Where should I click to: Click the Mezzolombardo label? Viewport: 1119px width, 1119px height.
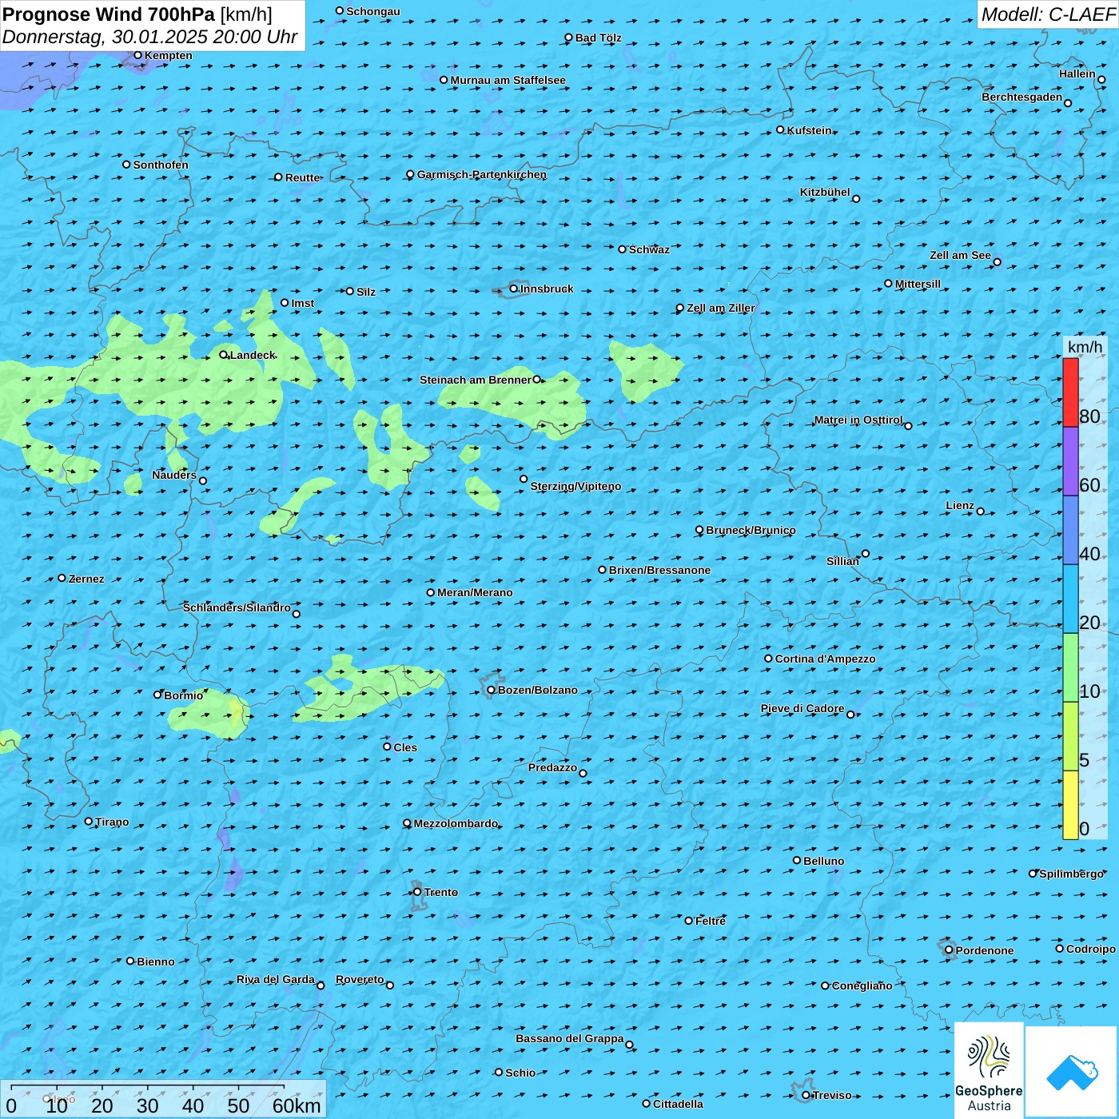click(x=456, y=823)
